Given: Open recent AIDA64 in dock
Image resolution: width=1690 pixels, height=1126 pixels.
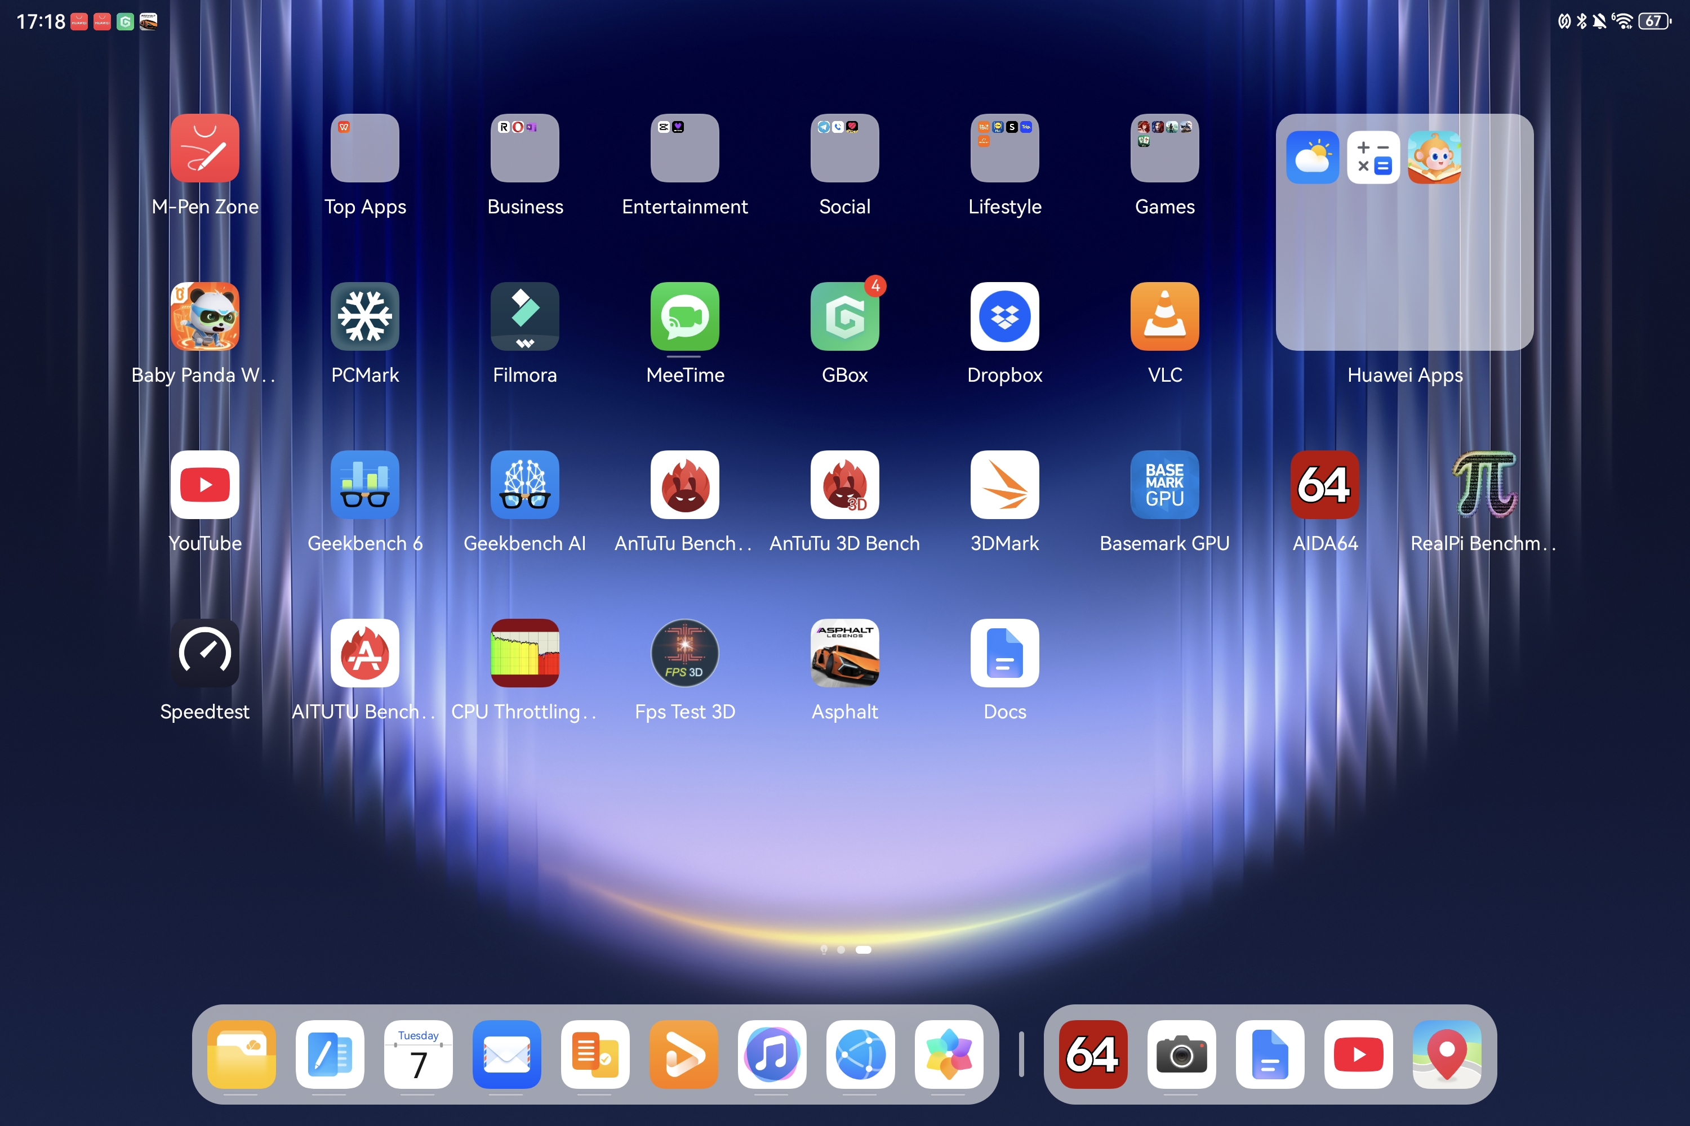Looking at the screenshot, I should coord(1093,1054).
